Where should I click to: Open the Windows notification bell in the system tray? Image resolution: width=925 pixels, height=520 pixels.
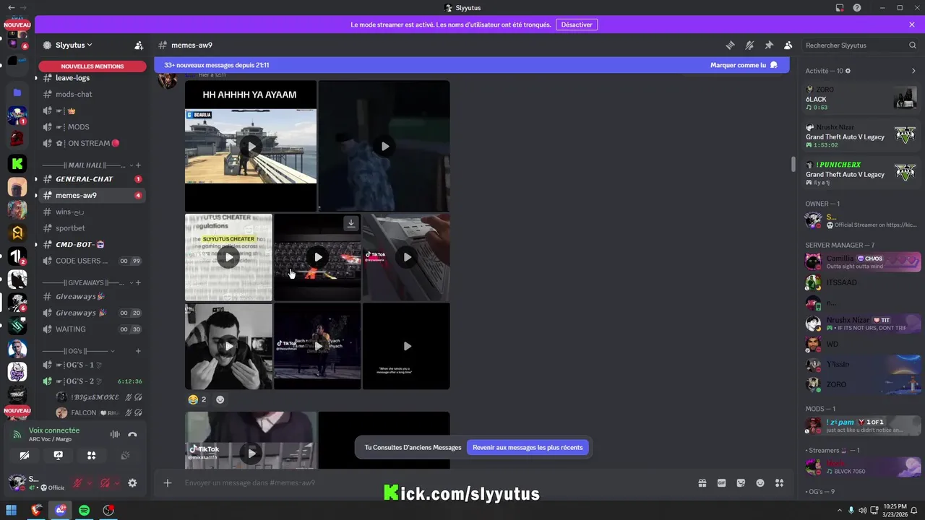coord(915,511)
